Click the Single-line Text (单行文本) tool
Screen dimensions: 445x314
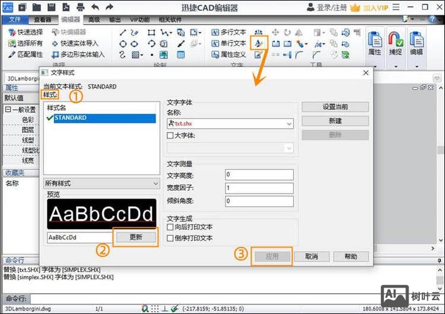point(228,43)
